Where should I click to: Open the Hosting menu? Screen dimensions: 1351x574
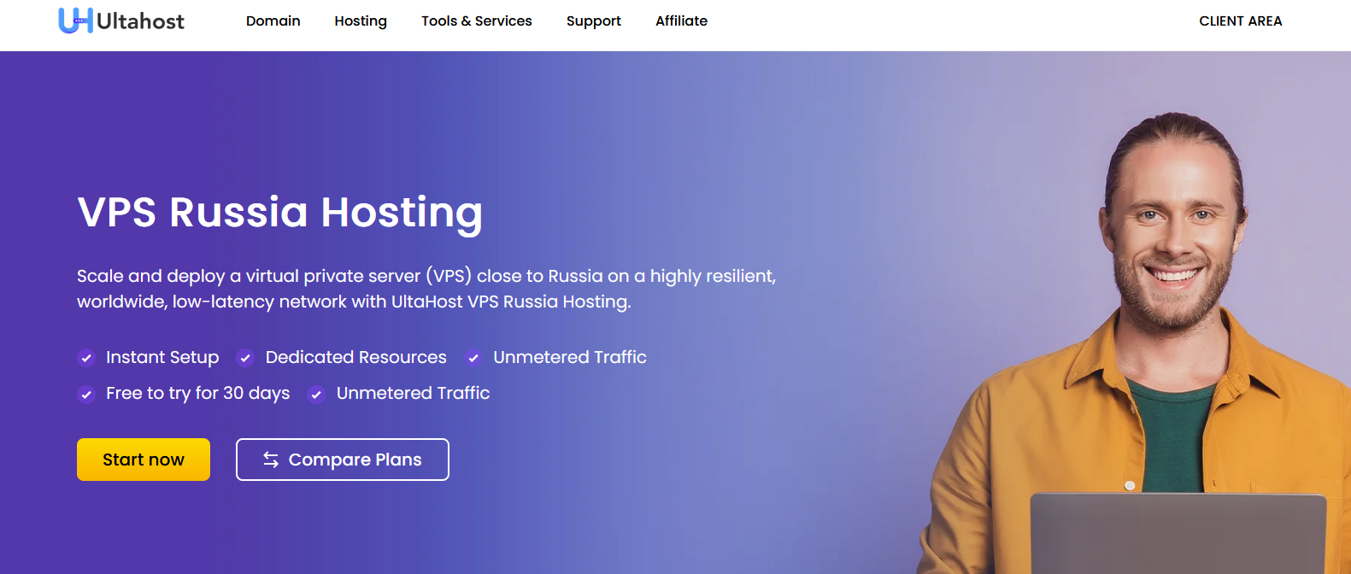(x=361, y=21)
